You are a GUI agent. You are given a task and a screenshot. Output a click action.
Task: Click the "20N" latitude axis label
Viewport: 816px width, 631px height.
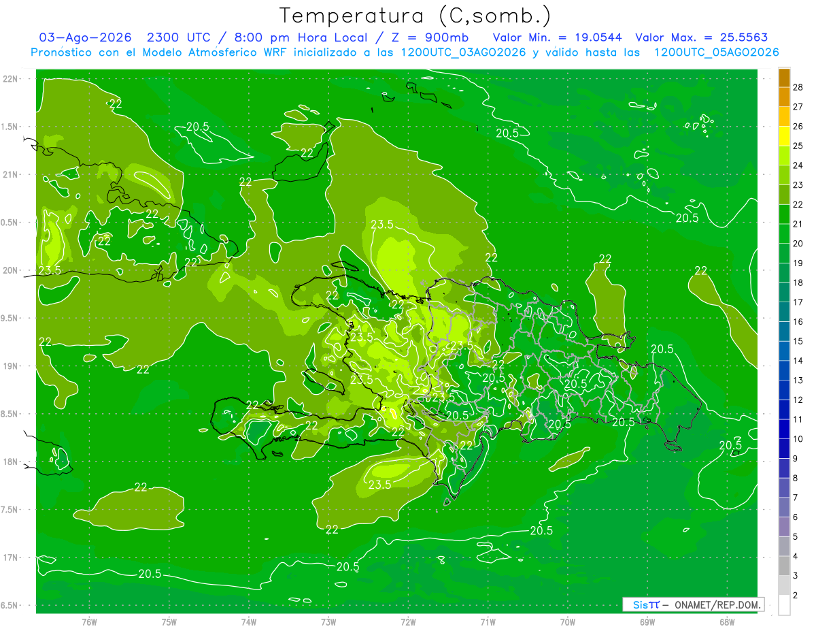(x=10, y=270)
